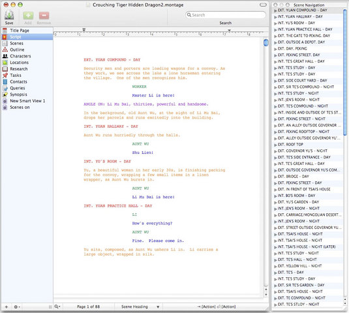The width and height of the screenshot is (349, 313).
Task: Expand EXT. SIDE COURT YARD - DAY scene
Action: (275, 81)
